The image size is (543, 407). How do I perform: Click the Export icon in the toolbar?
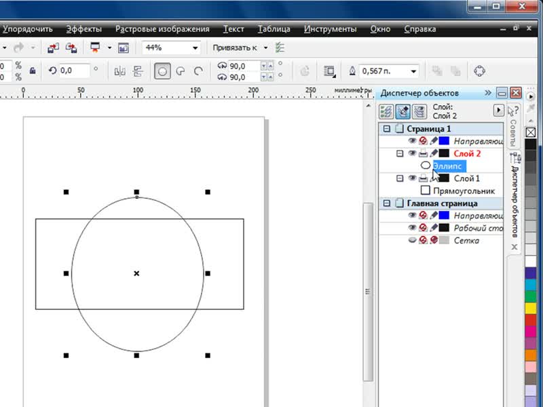coord(71,47)
